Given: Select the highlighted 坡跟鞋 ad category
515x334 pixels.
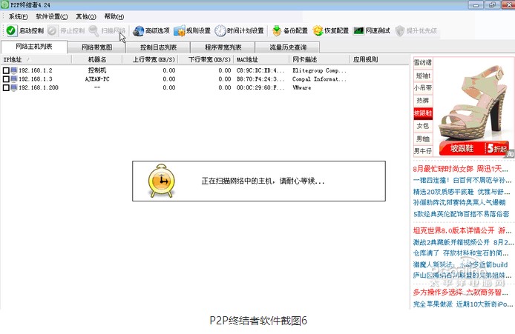Looking at the screenshot, I should coord(423,113).
